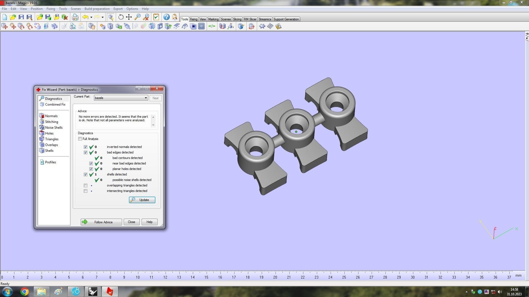
Task: Select Triangles in wizard sidebar
Action: (49, 139)
